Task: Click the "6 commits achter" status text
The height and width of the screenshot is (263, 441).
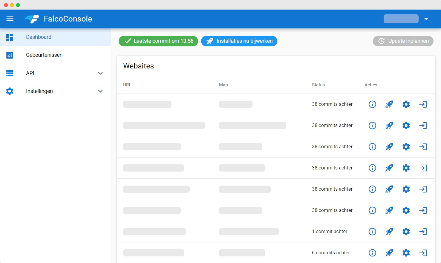Action: click(x=331, y=253)
